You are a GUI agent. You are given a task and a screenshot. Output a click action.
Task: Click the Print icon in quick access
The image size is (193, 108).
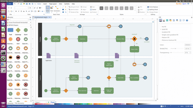click(29, 4)
